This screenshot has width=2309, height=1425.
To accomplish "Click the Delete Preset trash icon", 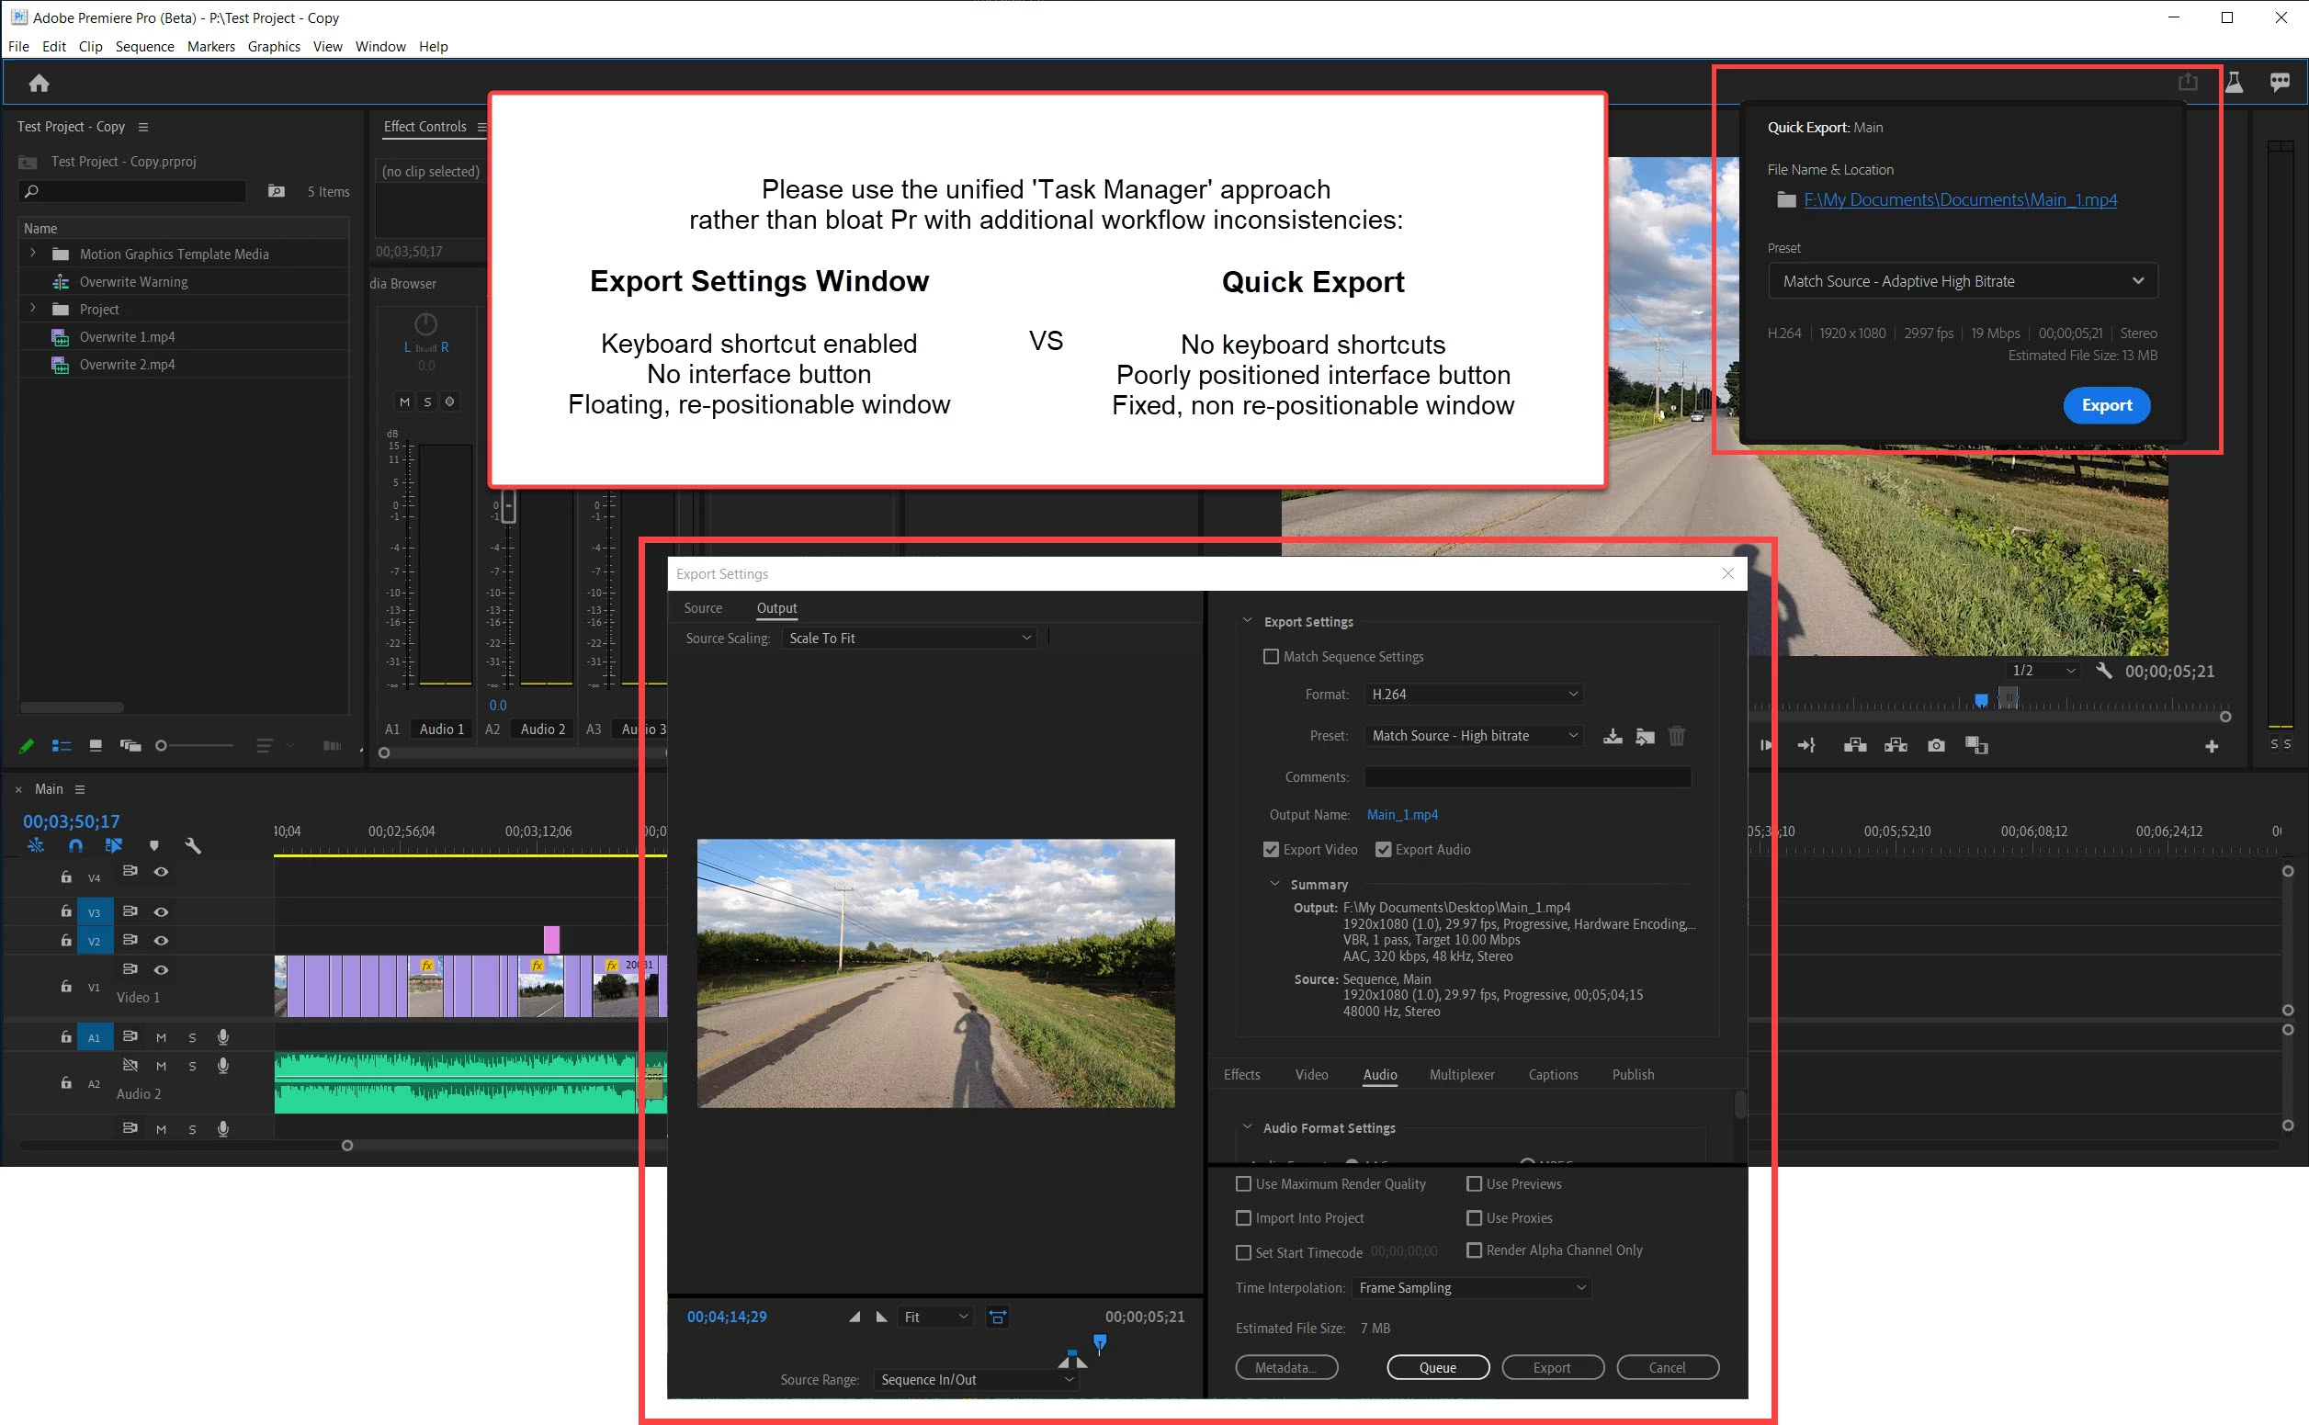I will coord(1676,736).
